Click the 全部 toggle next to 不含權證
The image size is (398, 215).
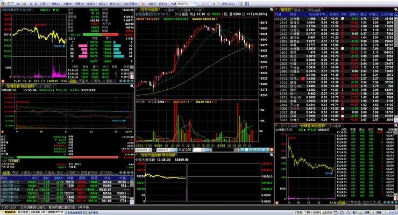click(x=4, y=161)
